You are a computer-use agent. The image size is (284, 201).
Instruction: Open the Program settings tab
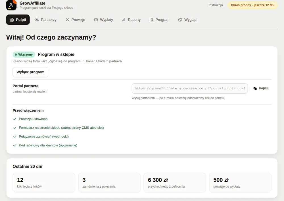(x=159, y=20)
